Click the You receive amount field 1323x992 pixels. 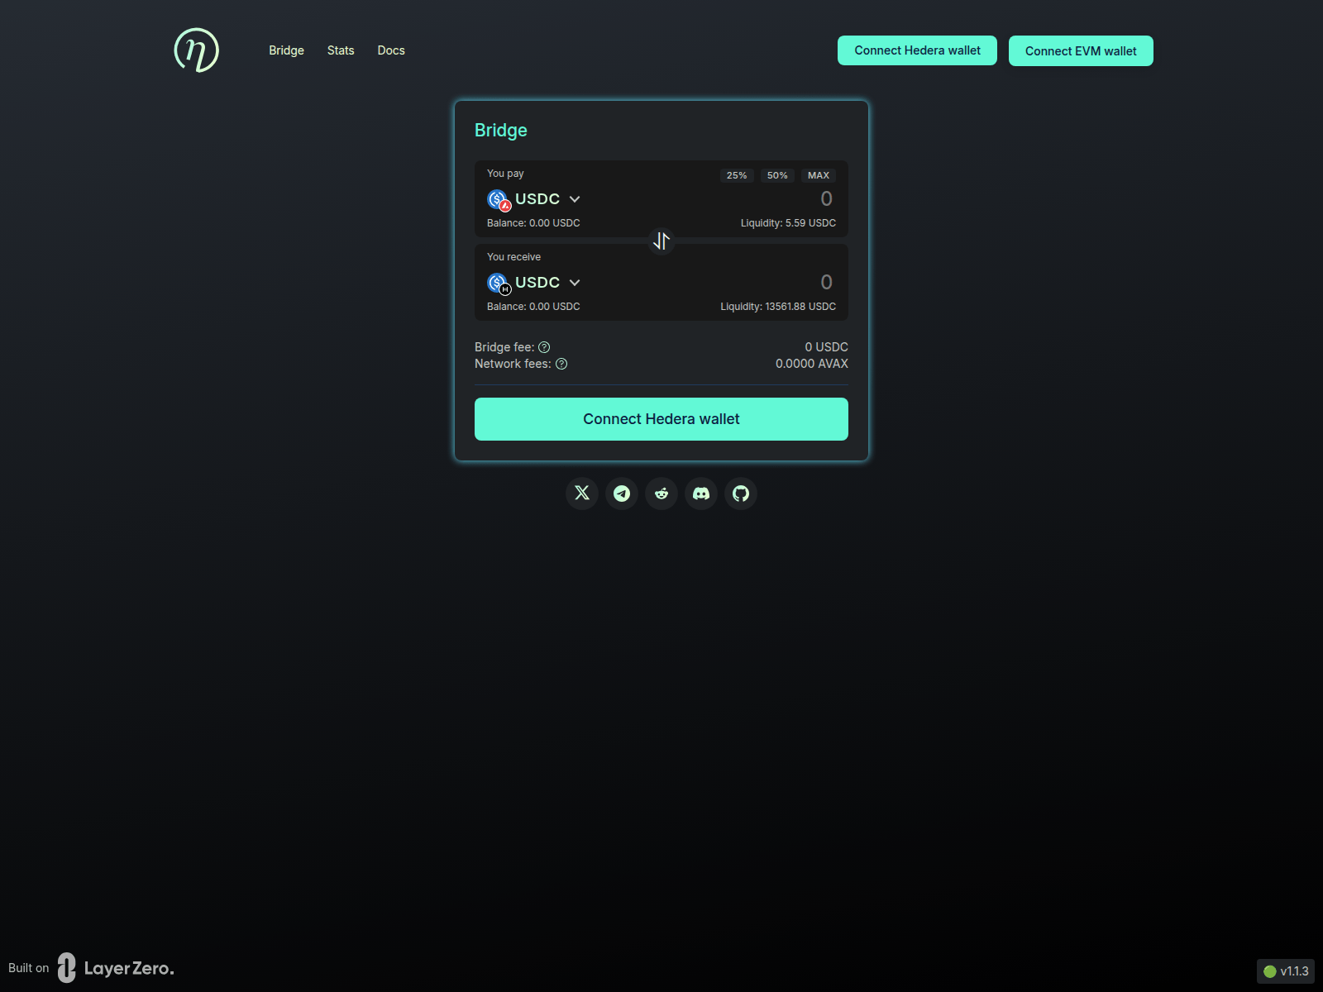tap(826, 282)
